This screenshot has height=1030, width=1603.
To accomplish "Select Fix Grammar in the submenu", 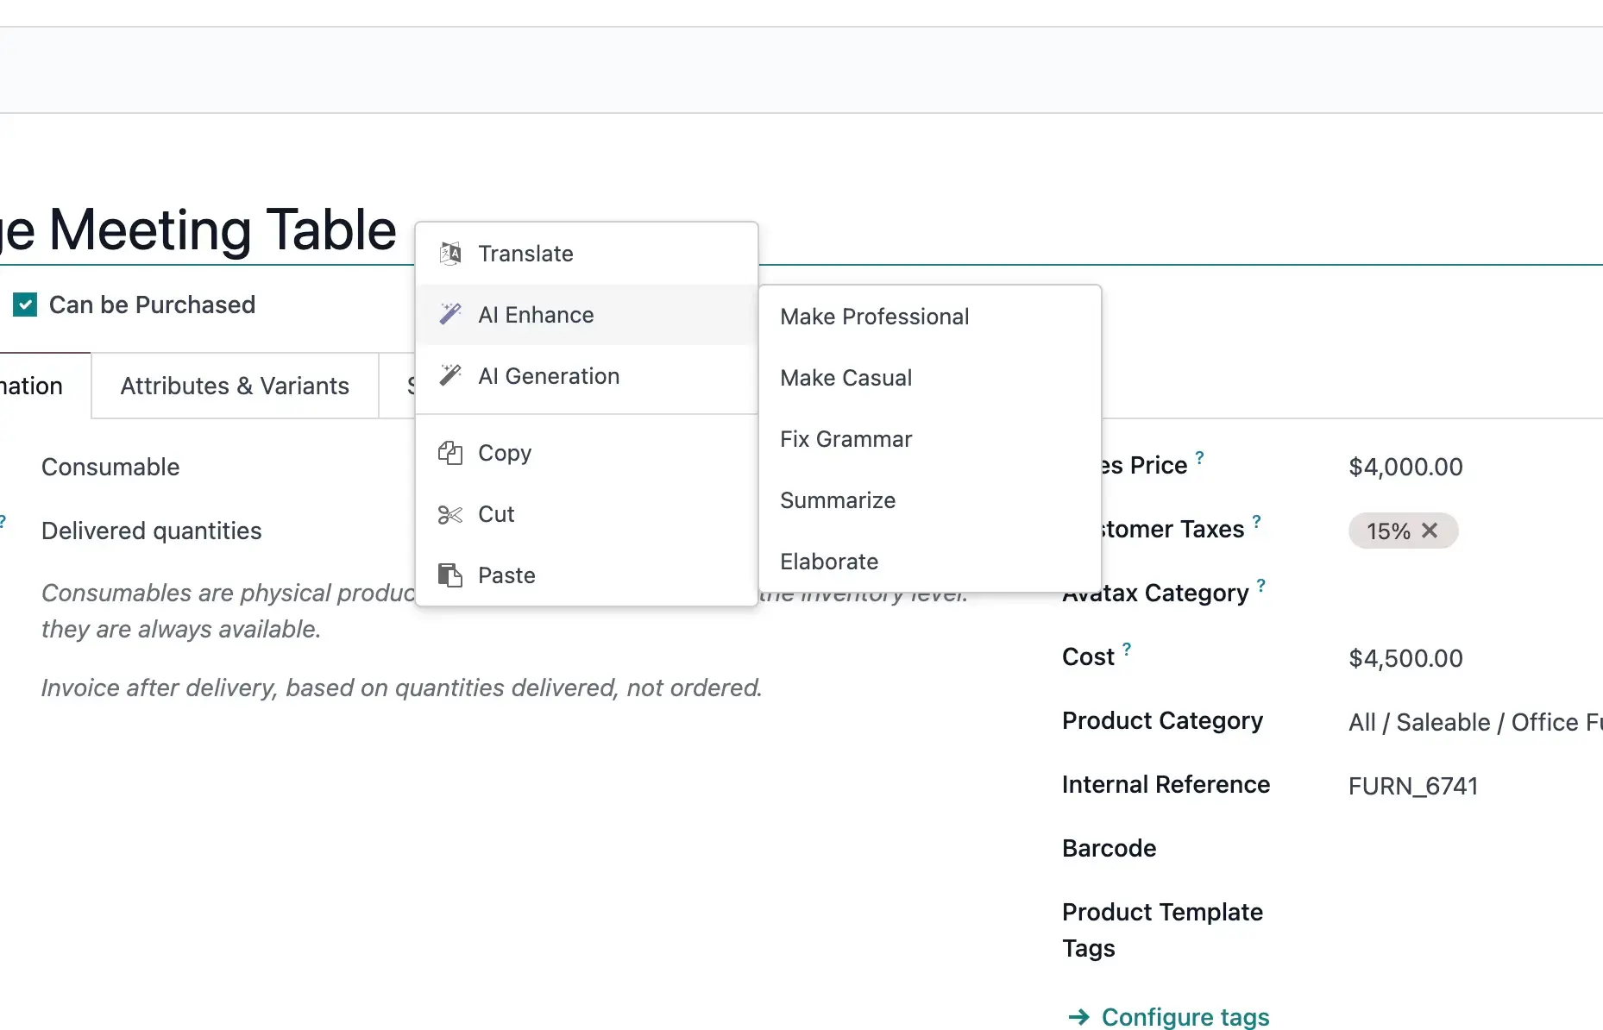I will pos(846,439).
